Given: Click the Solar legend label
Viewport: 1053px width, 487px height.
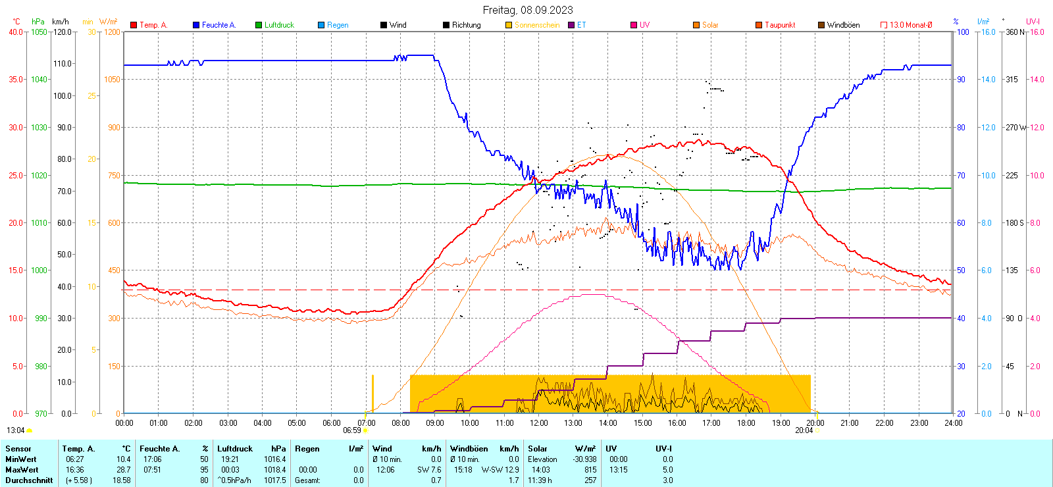Looking at the screenshot, I should pyautogui.click(x=710, y=25).
